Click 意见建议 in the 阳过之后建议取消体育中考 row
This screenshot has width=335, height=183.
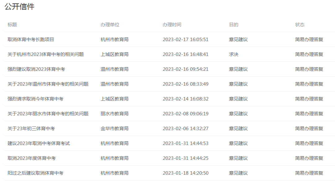(x=238, y=173)
